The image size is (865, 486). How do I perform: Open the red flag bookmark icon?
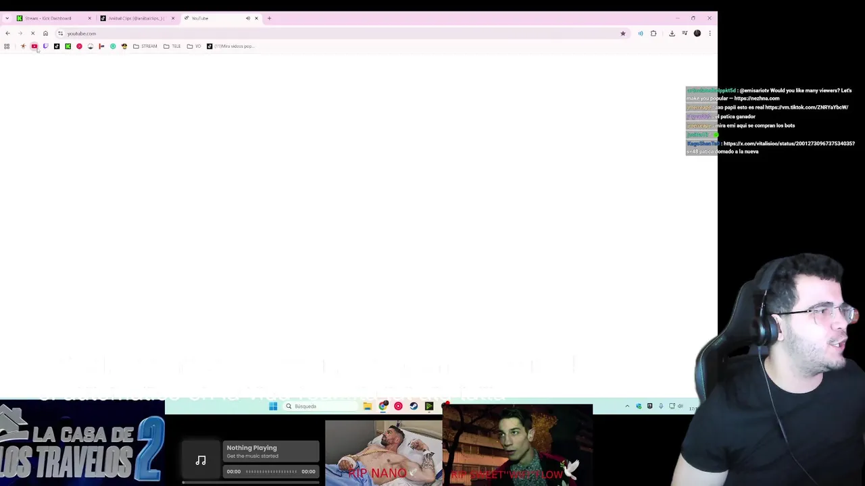click(x=101, y=46)
